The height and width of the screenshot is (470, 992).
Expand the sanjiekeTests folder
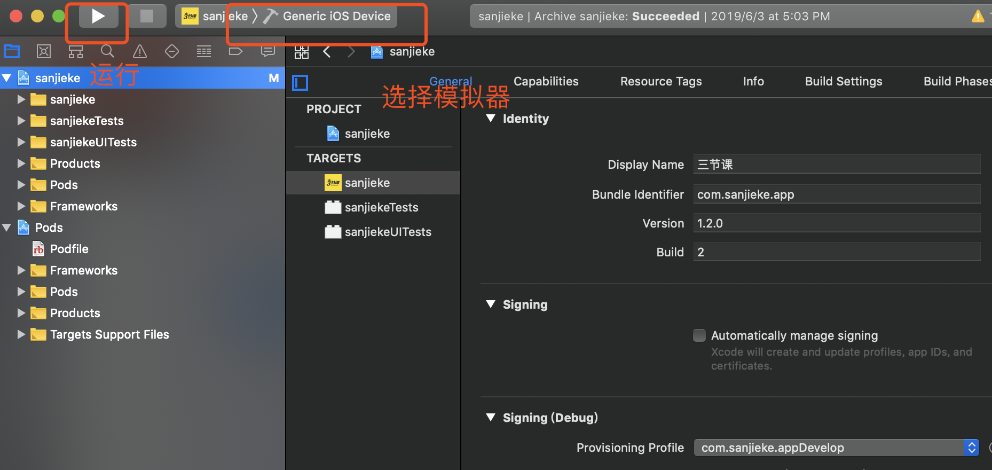pos(21,121)
